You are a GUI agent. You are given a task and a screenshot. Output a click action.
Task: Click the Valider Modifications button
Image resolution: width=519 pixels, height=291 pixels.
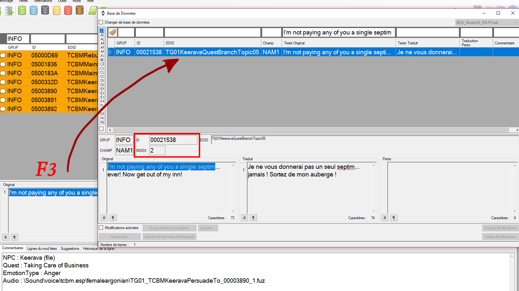pyautogui.click(x=500, y=237)
